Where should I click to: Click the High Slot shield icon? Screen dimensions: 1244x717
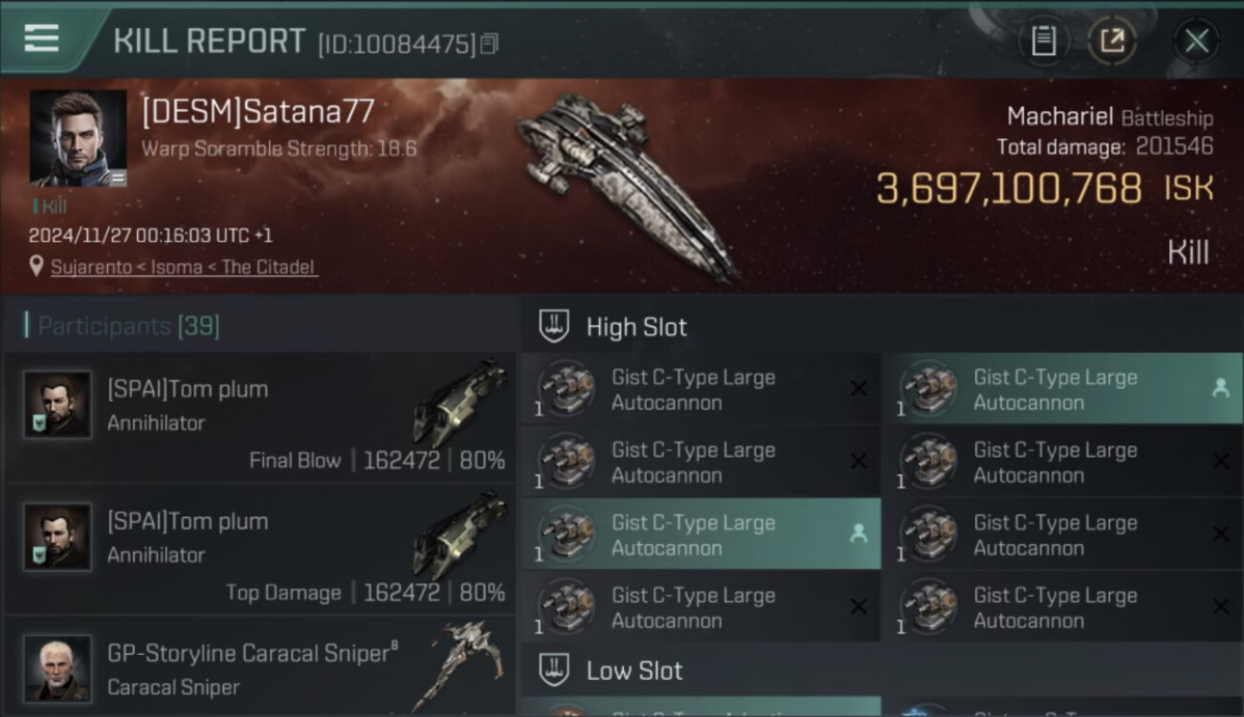click(x=554, y=326)
